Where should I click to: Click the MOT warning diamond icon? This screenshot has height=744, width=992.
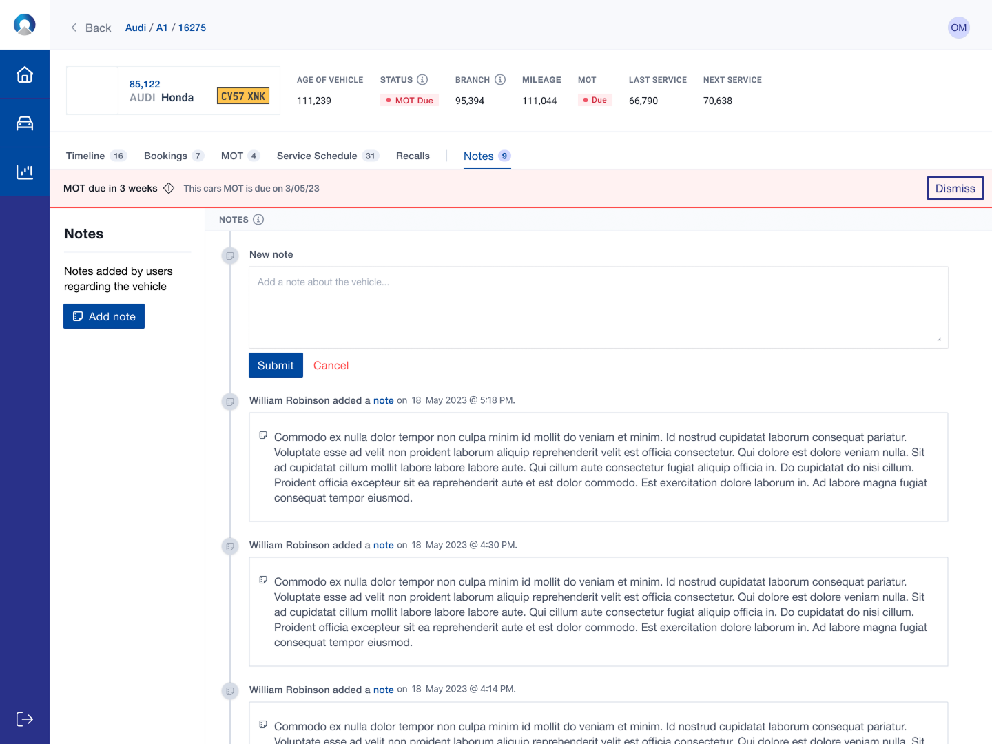tap(168, 187)
